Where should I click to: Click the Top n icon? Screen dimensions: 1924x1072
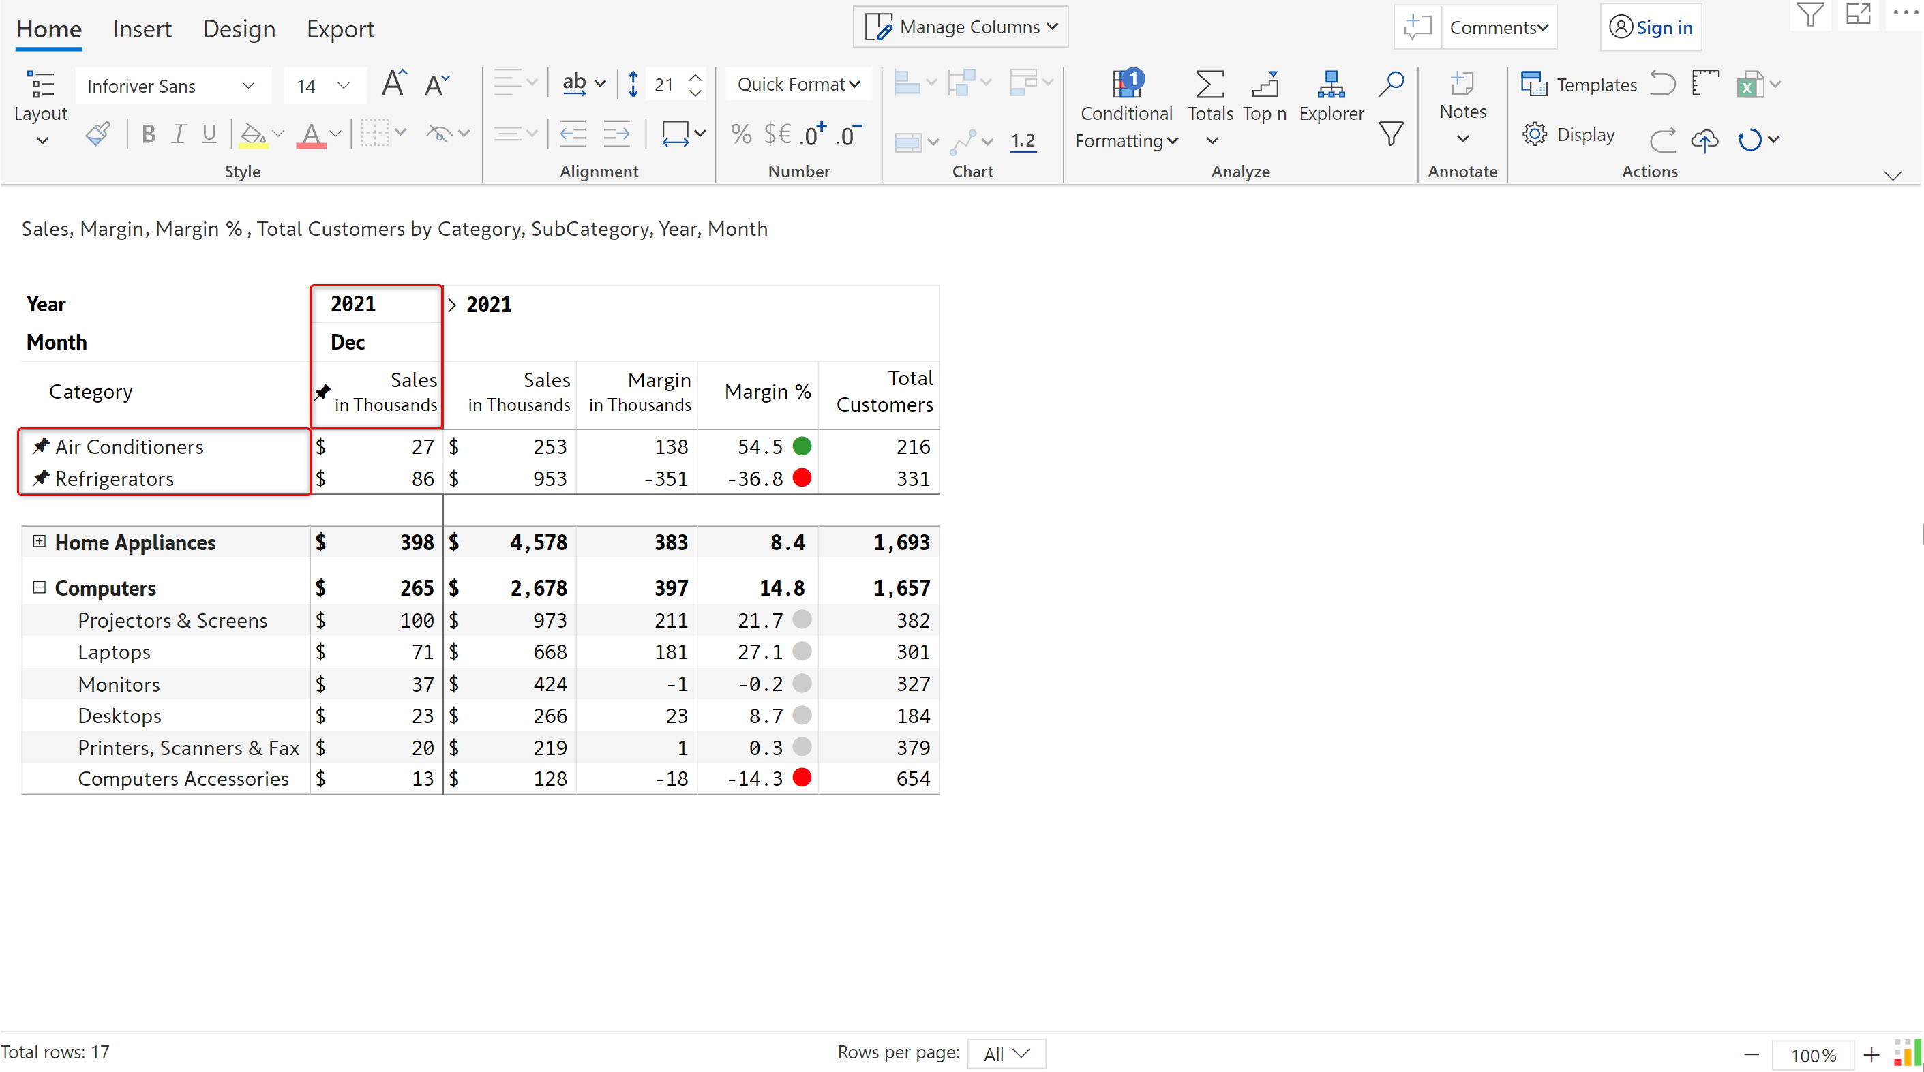point(1264,85)
